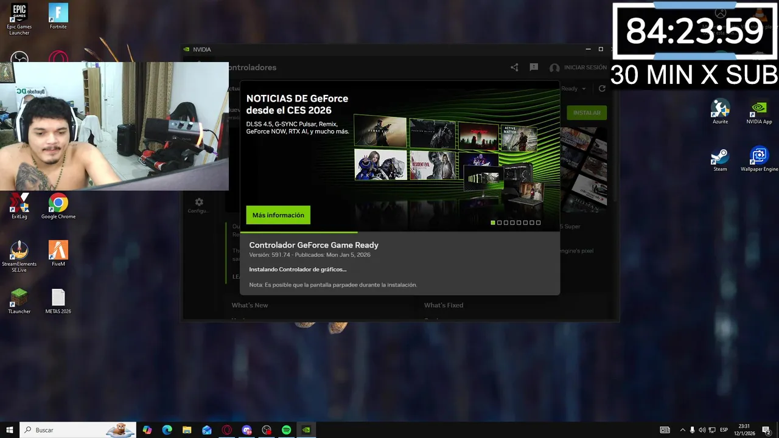Open the Configuración gear in NVIDIA sidebar
The image size is (779, 438).
198,202
